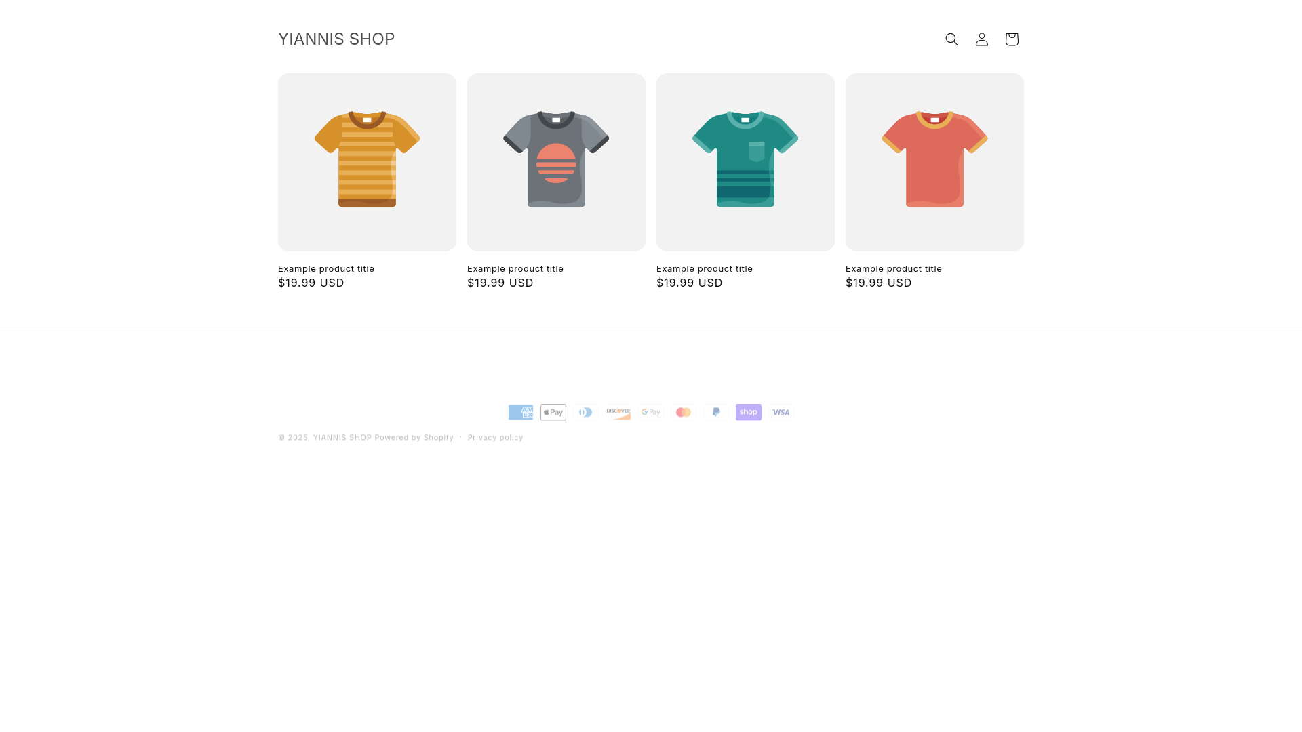Click the Apple Pay payment icon
Viewport: 1302px width, 732px height.
point(553,412)
